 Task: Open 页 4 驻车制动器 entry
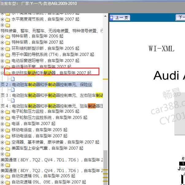click(52, 106)
